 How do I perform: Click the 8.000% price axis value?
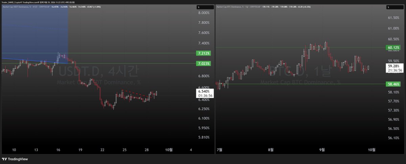click(x=204, y=13)
